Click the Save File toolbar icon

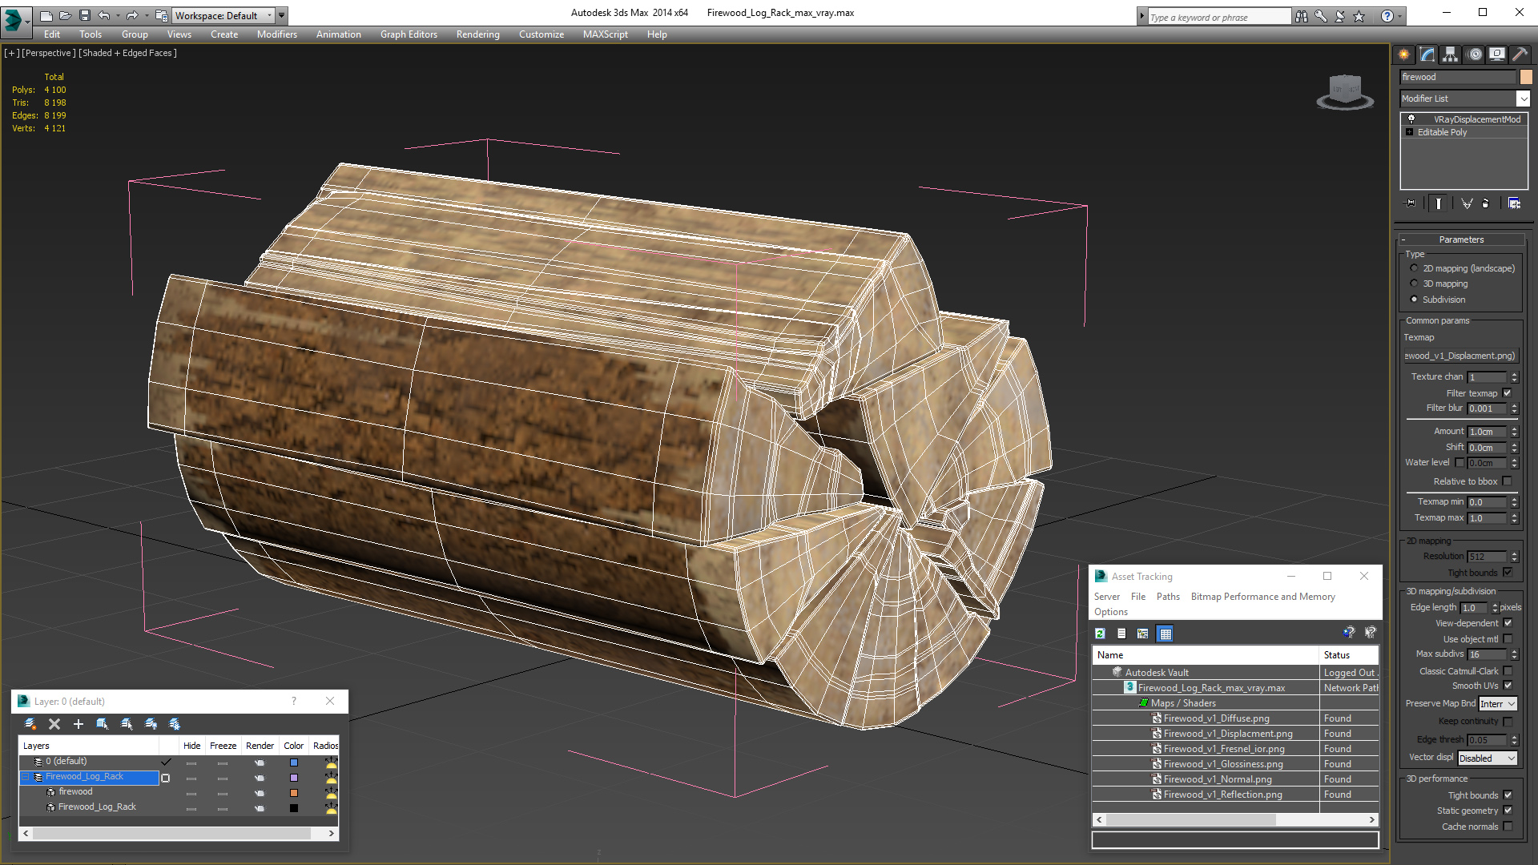84,15
